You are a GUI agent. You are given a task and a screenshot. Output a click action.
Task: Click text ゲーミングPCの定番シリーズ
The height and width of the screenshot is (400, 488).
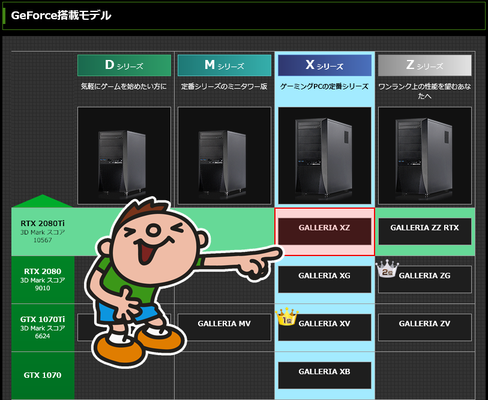point(324,86)
